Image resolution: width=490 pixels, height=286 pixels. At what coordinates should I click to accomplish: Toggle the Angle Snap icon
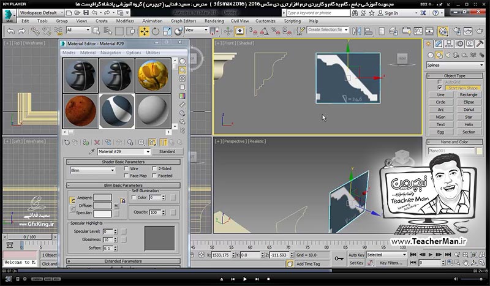pyautogui.click(x=264, y=31)
